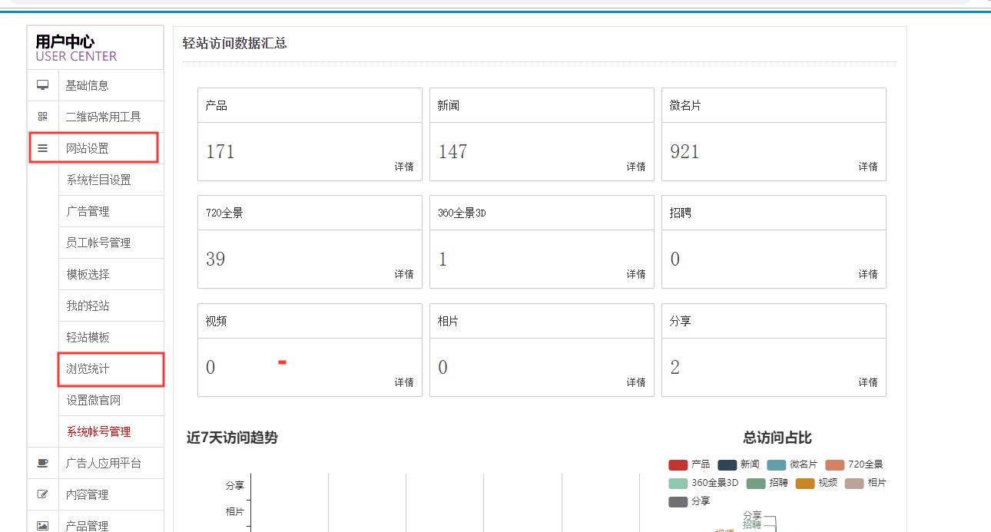Expand the 广告人应用平台 sidebar section
Viewport: 991px width, 532px height.
(x=104, y=463)
